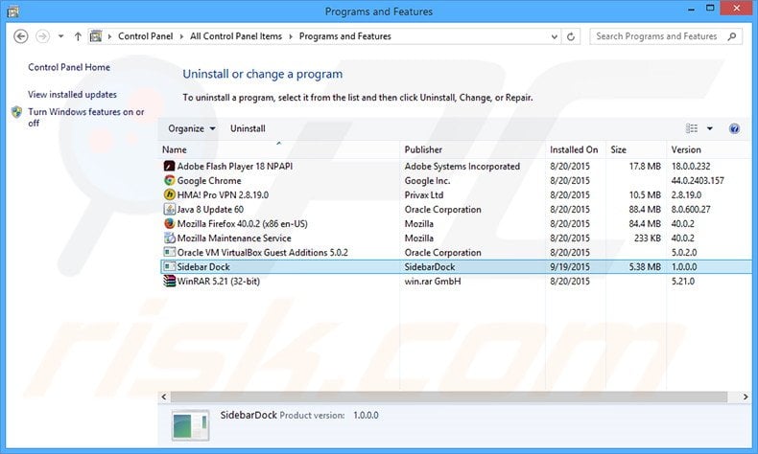Image resolution: width=758 pixels, height=454 pixels.
Task: Click the Java 8 Update 60 icon
Action: (169, 210)
